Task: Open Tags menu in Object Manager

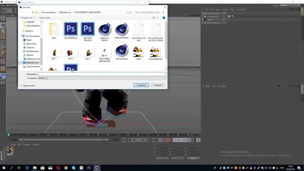Action: click(x=232, y=9)
